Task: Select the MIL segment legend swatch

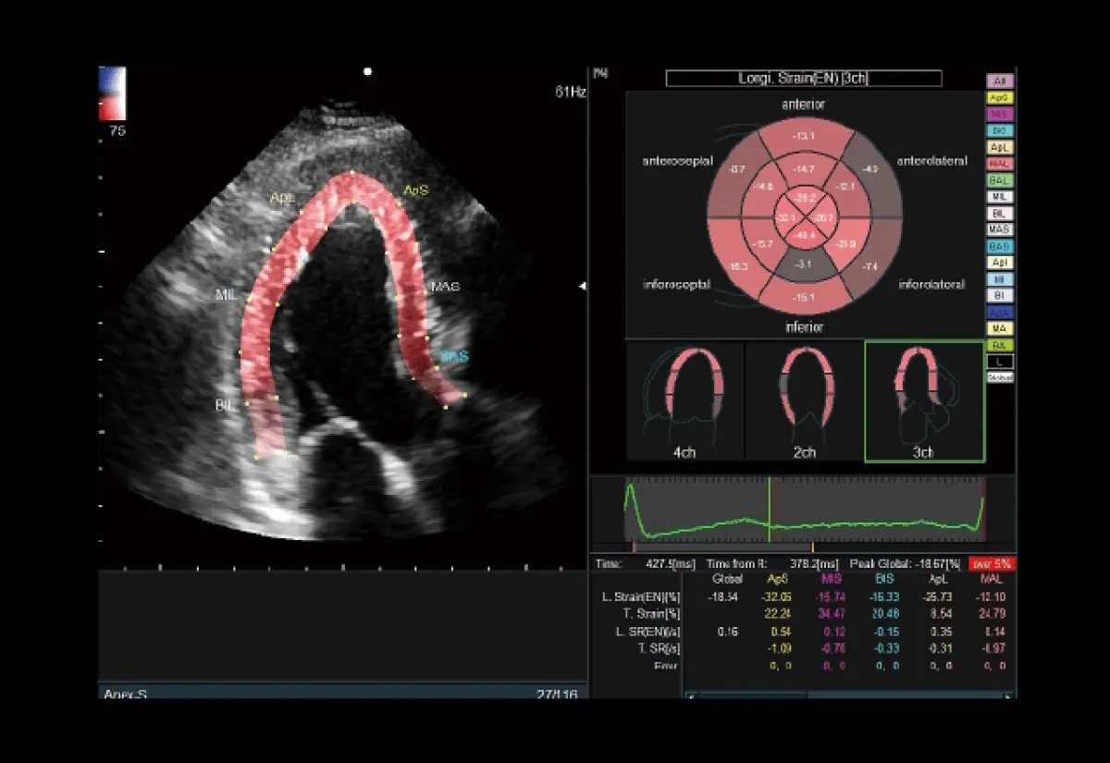Action: (x=1000, y=197)
